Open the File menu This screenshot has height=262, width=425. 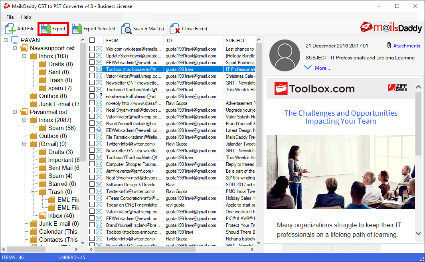pyautogui.click(x=10, y=17)
